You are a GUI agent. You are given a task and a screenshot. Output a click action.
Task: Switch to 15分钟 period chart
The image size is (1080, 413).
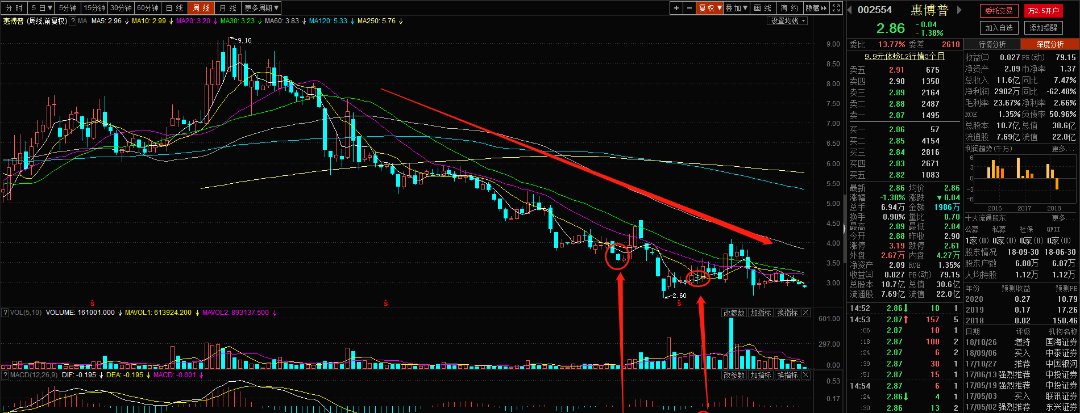click(94, 8)
